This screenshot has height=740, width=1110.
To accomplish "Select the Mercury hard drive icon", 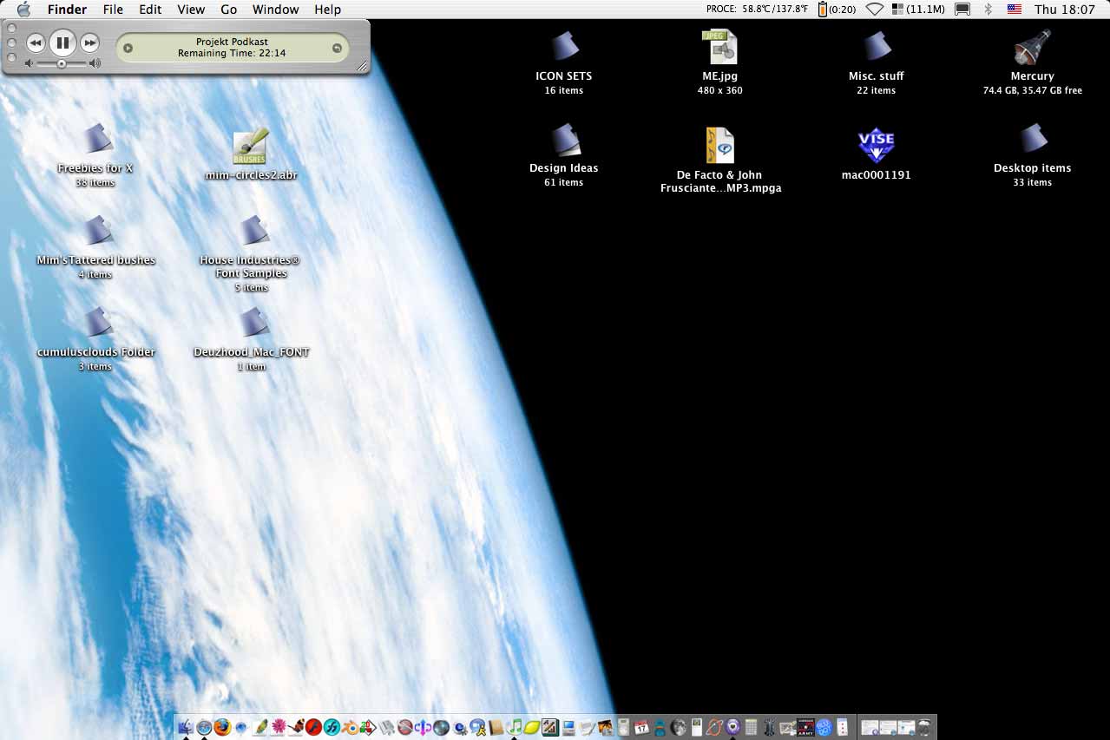I will click(1032, 48).
